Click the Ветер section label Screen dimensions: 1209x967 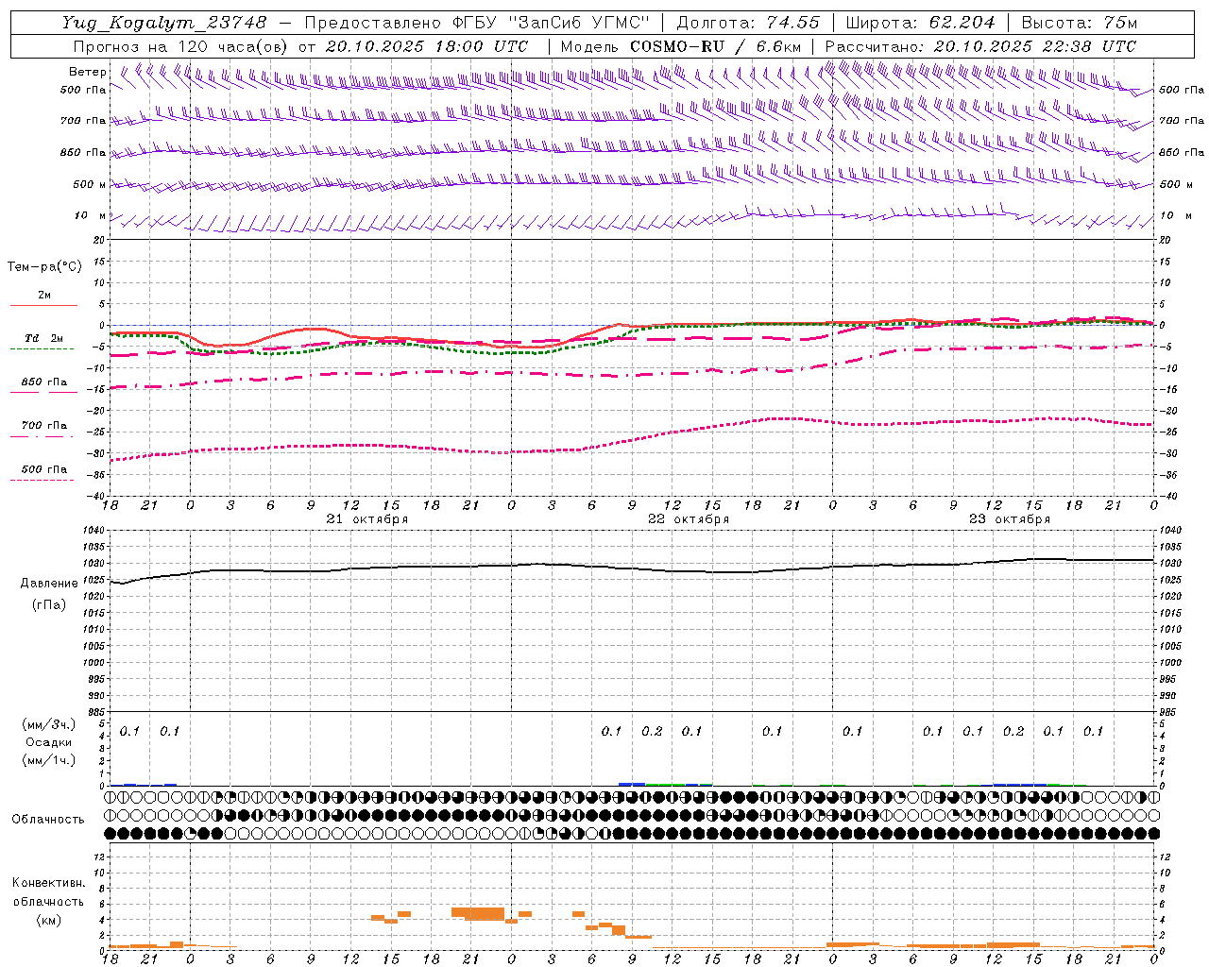pos(88,72)
